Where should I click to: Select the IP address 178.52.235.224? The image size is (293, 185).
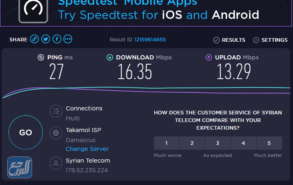[x=87, y=170]
